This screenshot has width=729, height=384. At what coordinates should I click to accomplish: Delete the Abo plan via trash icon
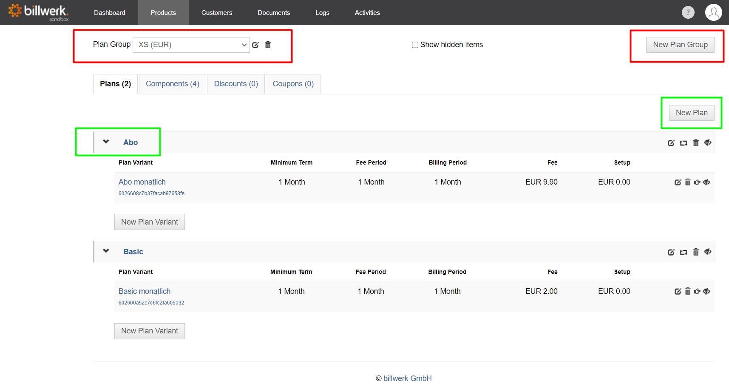pos(696,142)
